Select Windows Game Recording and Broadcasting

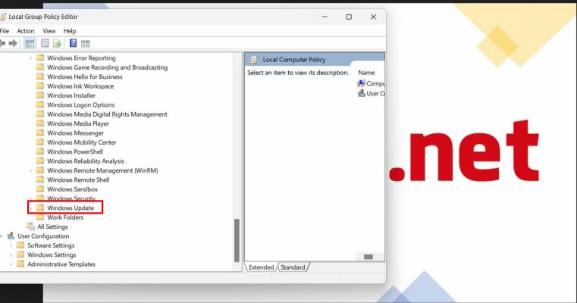coord(107,67)
